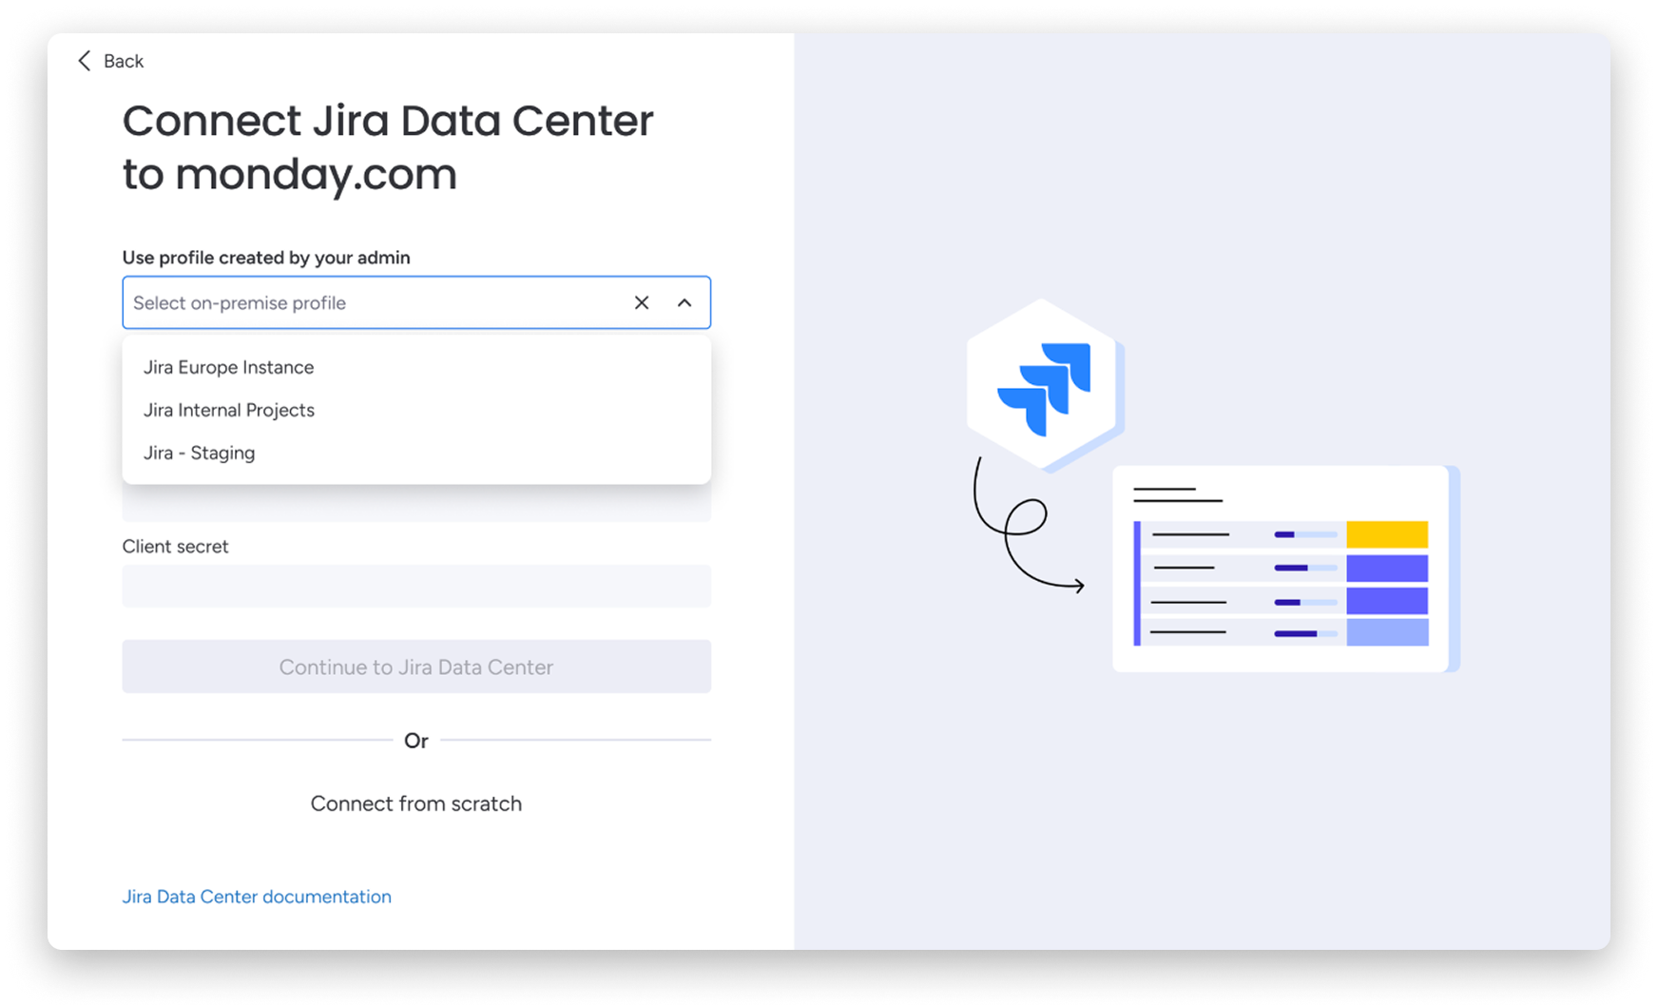Click Connect from scratch
Viewport: 1658px width, 1005px height.
pos(415,803)
